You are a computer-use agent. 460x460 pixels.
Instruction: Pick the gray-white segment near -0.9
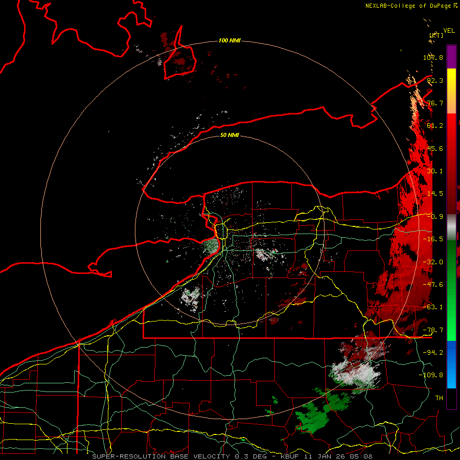[x=451, y=227]
